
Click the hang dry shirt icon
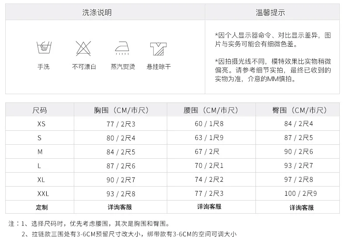[x=158, y=48]
